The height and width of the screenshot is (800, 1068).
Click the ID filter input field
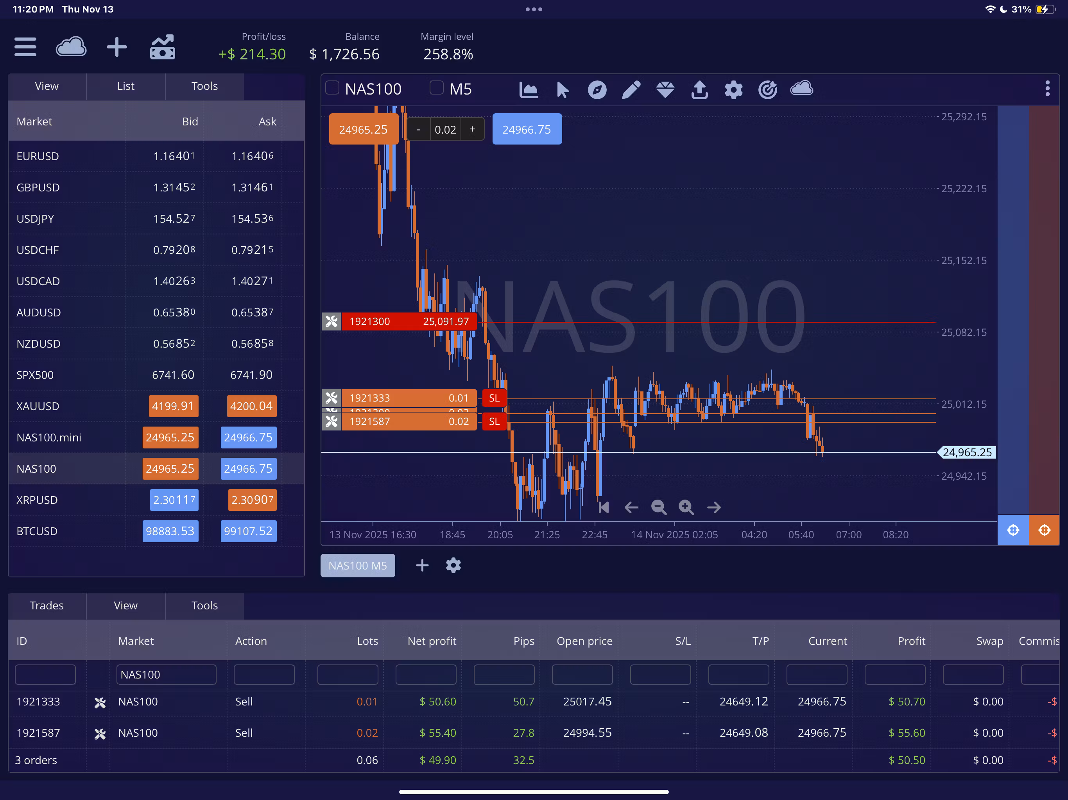pos(45,675)
